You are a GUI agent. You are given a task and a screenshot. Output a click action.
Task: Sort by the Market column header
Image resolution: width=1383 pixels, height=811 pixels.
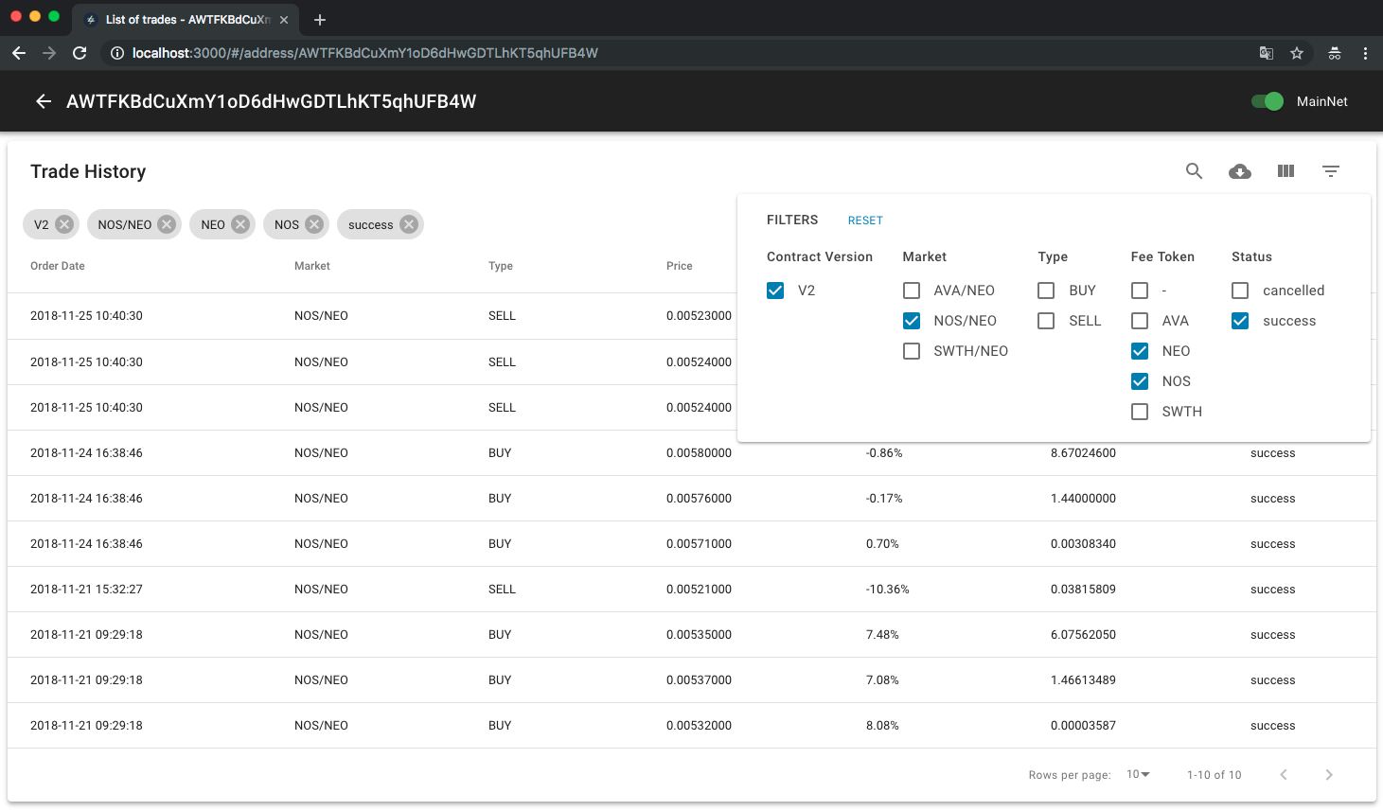[312, 266]
